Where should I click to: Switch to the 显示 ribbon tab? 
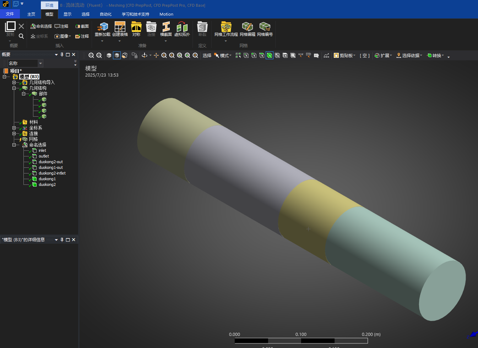[x=67, y=14]
